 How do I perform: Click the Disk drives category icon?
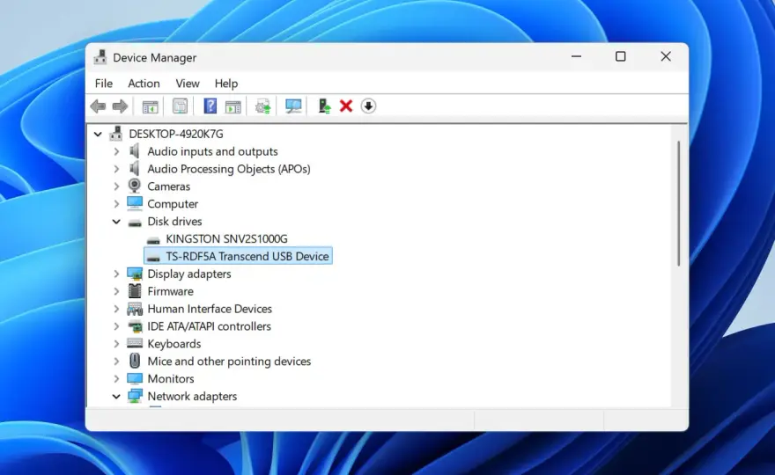click(135, 223)
